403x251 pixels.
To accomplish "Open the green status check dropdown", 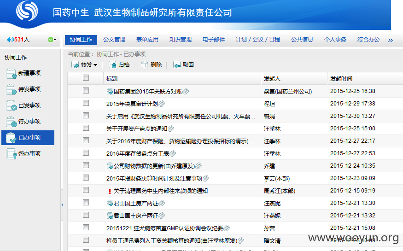I will pos(52,40).
